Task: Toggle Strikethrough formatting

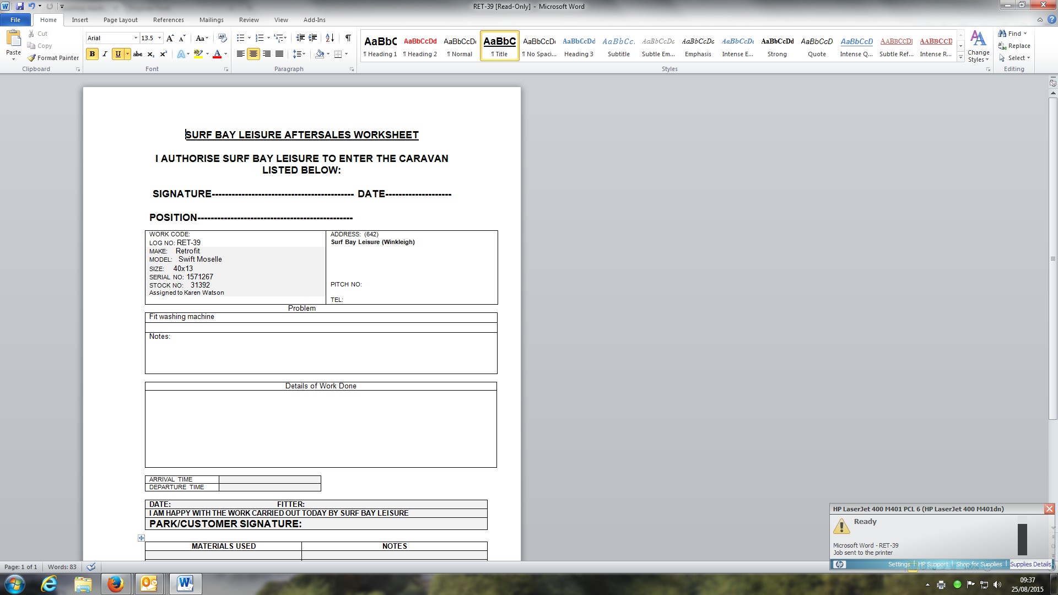Action: [x=138, y=54]
